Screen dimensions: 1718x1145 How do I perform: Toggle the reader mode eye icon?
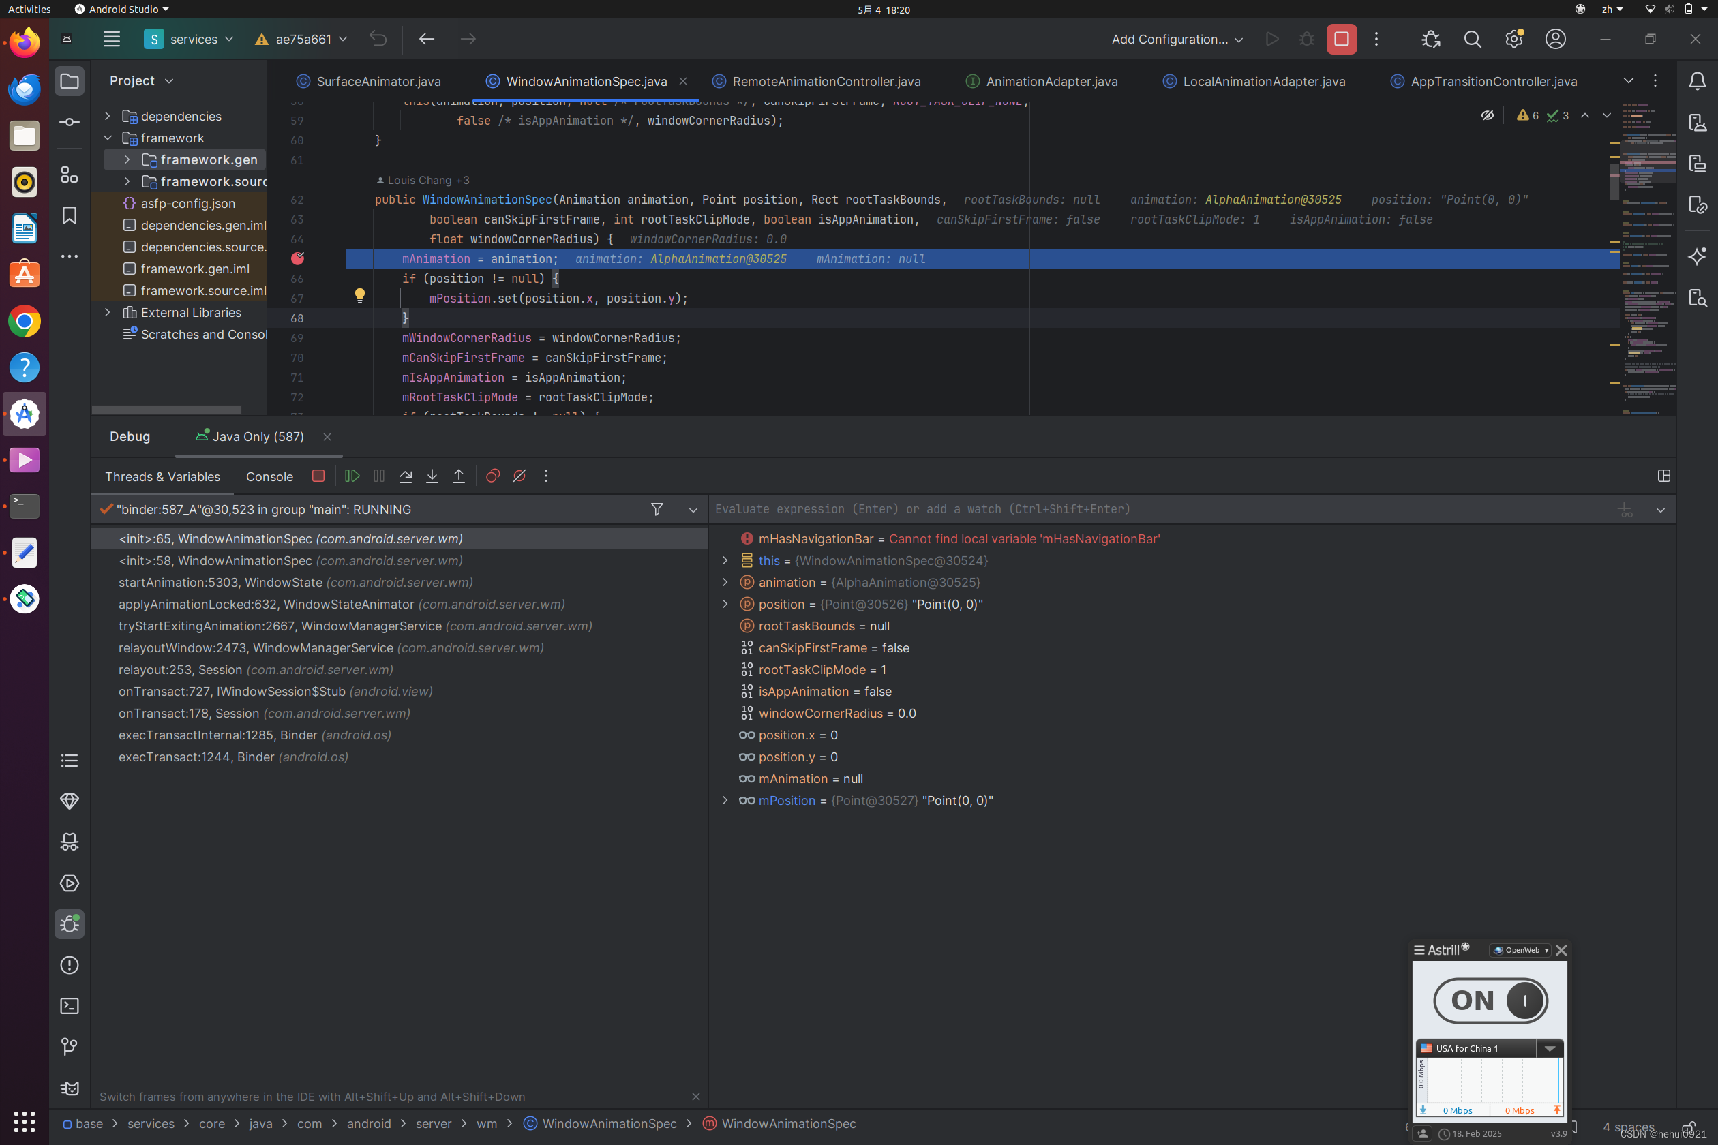[x=1487, y=115]
